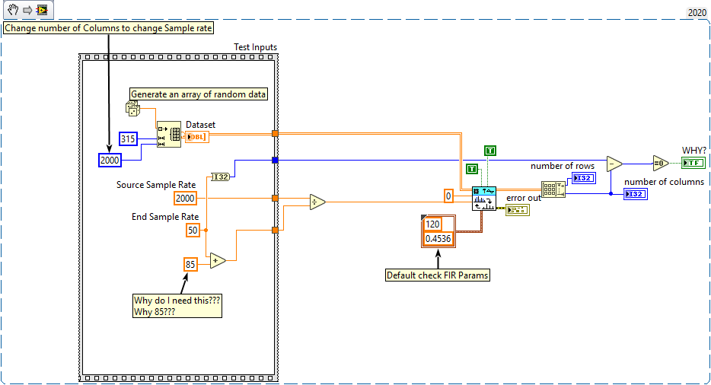This screenshot has width=711, height=385.
Task: Toggle the lower green True boolean constant
Action: [472, 168]
